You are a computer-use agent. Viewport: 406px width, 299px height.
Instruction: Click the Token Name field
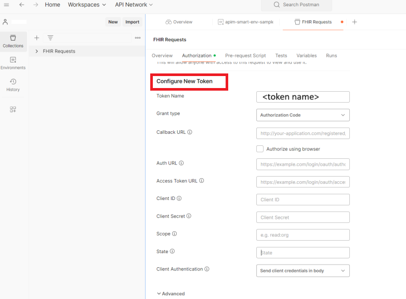coord(303,97)
